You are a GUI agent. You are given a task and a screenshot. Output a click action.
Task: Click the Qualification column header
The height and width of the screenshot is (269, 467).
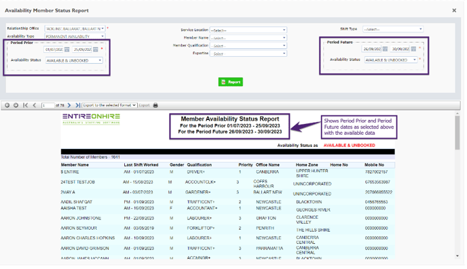tap(200, 165)
